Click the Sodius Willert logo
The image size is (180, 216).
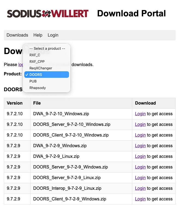click(48, 13)
